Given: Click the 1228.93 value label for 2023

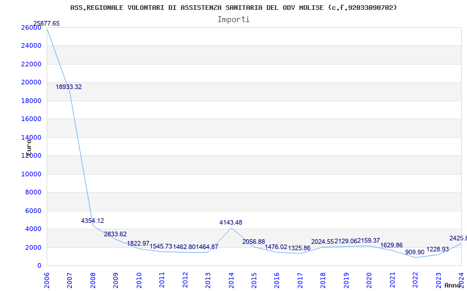Looking at the screenshot, I should (x=438, y=249).
